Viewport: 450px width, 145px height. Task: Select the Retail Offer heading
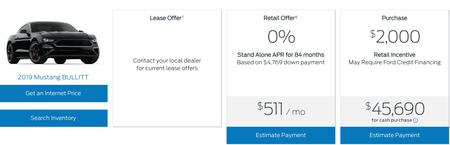[x=279, y=18]
